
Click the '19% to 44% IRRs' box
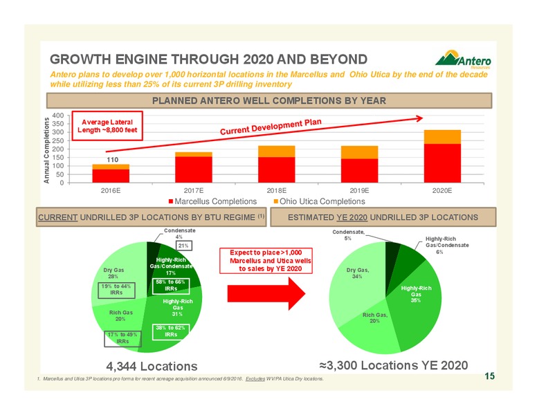pyautogui.click(x=116, y=290)
